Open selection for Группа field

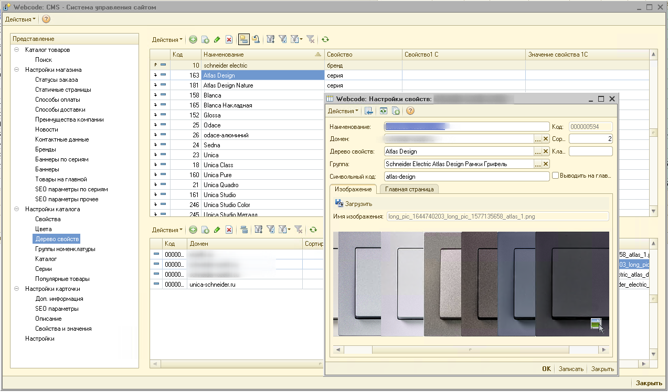[x=537, y=164]
